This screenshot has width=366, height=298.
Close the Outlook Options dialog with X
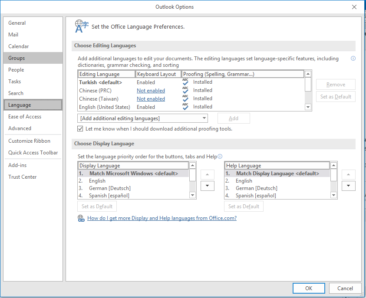pyautogui.click(x=354, y=7)
